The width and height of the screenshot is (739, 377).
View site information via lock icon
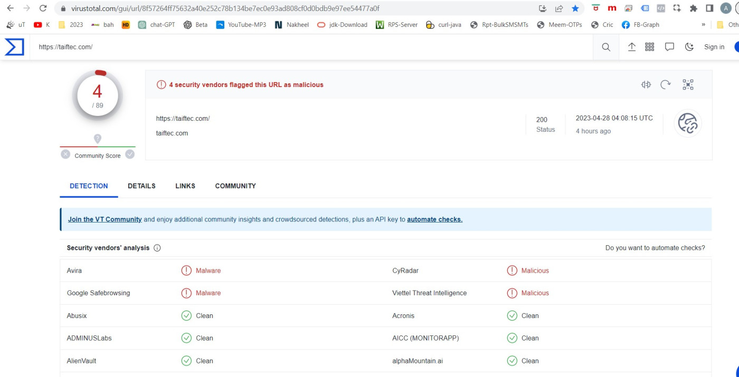pos(63,8)
